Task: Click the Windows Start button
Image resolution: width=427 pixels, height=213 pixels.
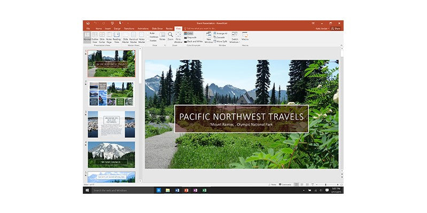Action: pos(87,190)
